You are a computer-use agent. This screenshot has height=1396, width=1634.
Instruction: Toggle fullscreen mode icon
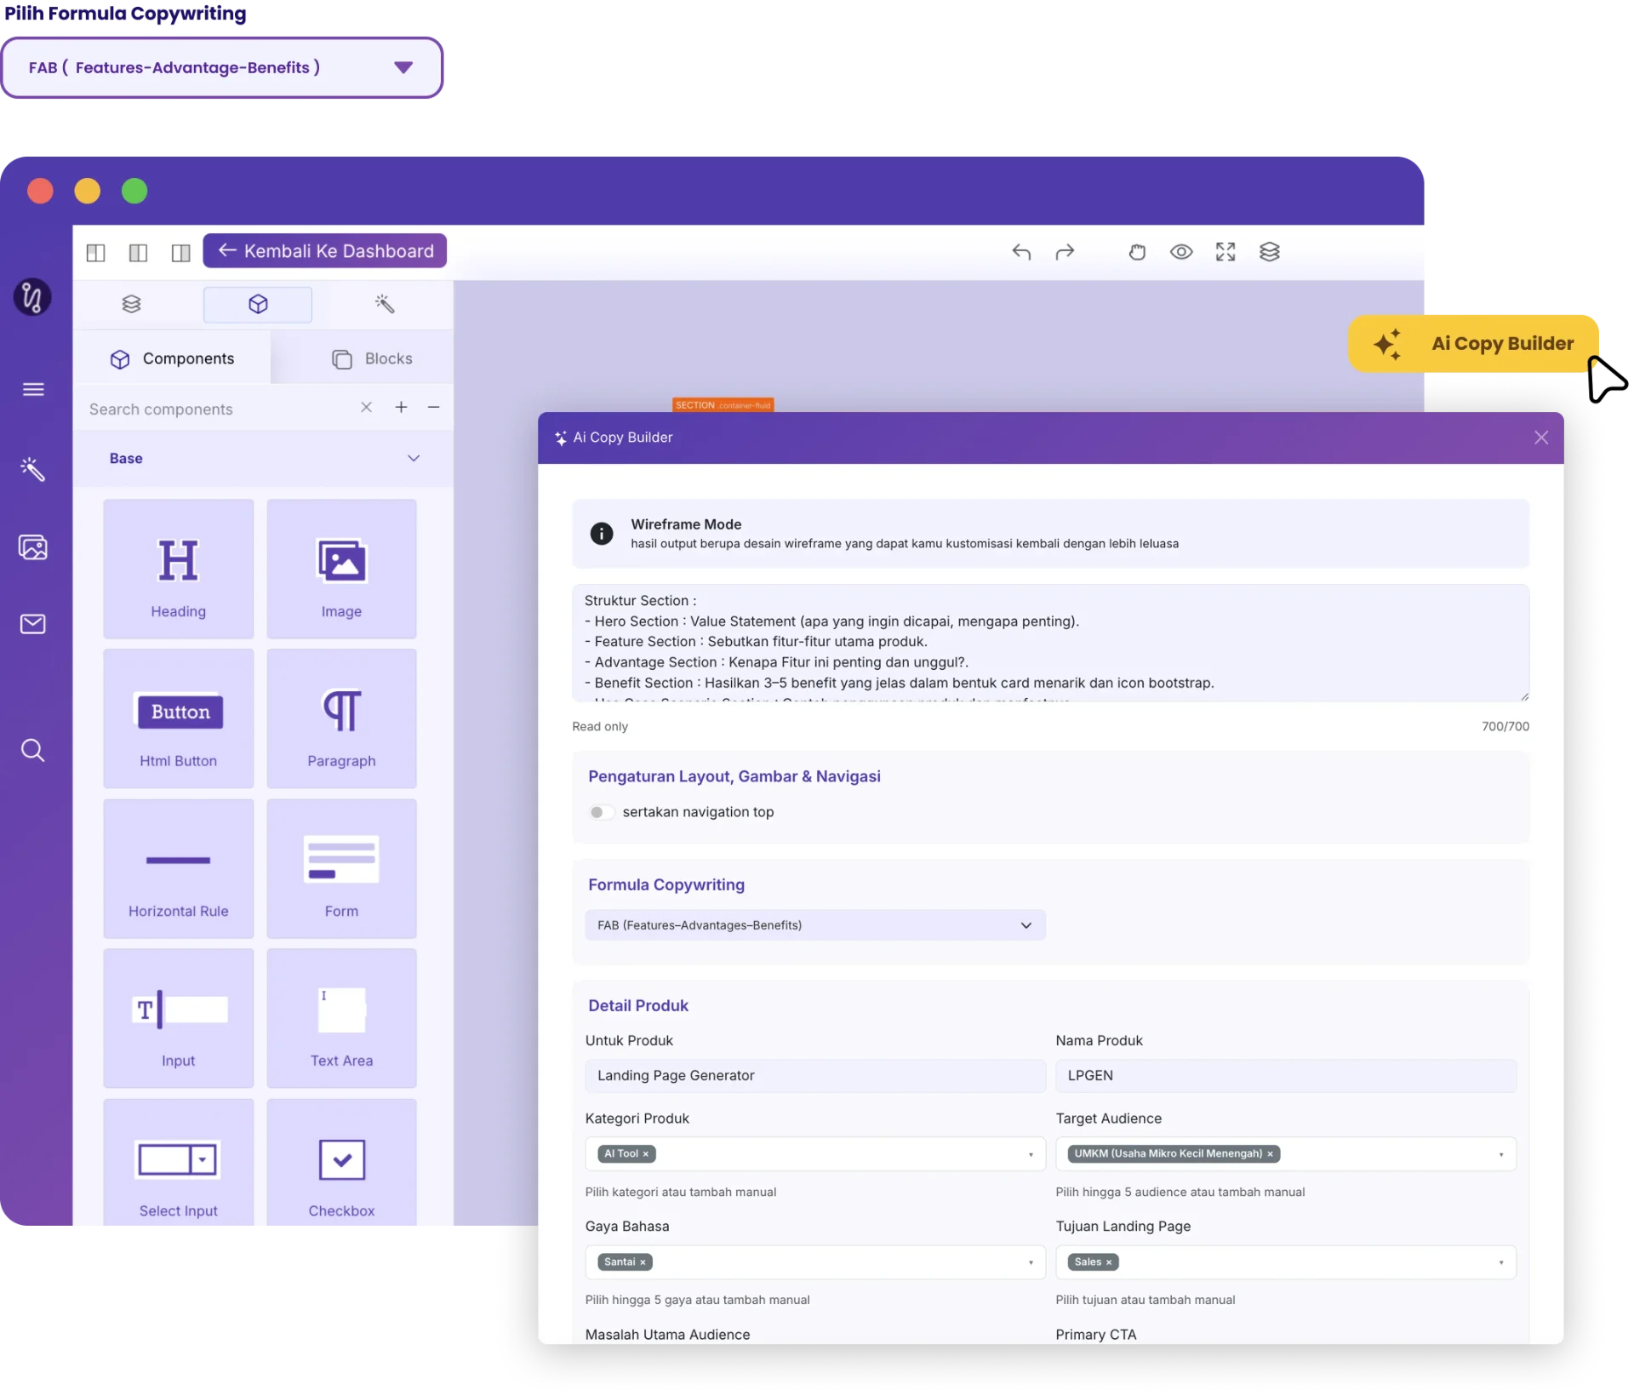pos(1225,252)
